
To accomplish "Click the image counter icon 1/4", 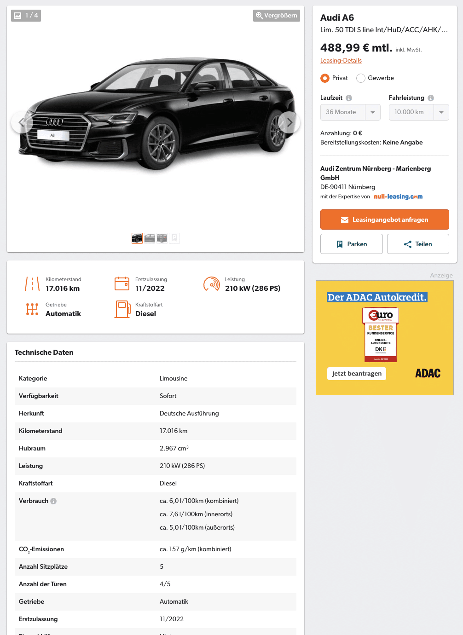I will (26, 16).
